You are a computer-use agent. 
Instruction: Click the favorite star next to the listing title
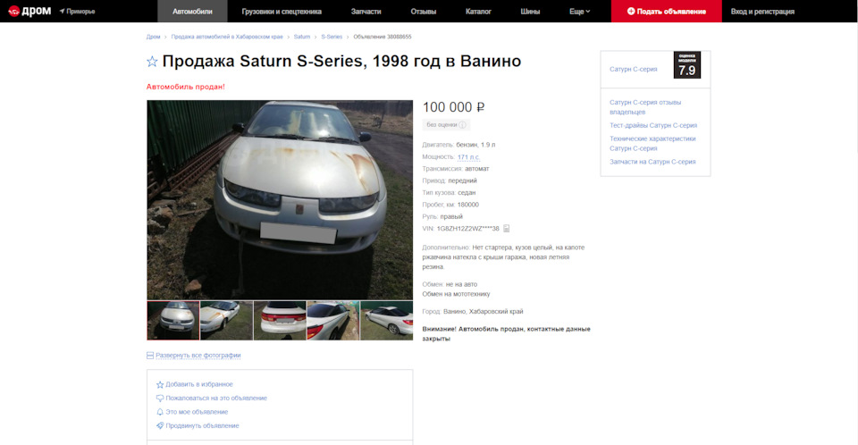(152, 62)
